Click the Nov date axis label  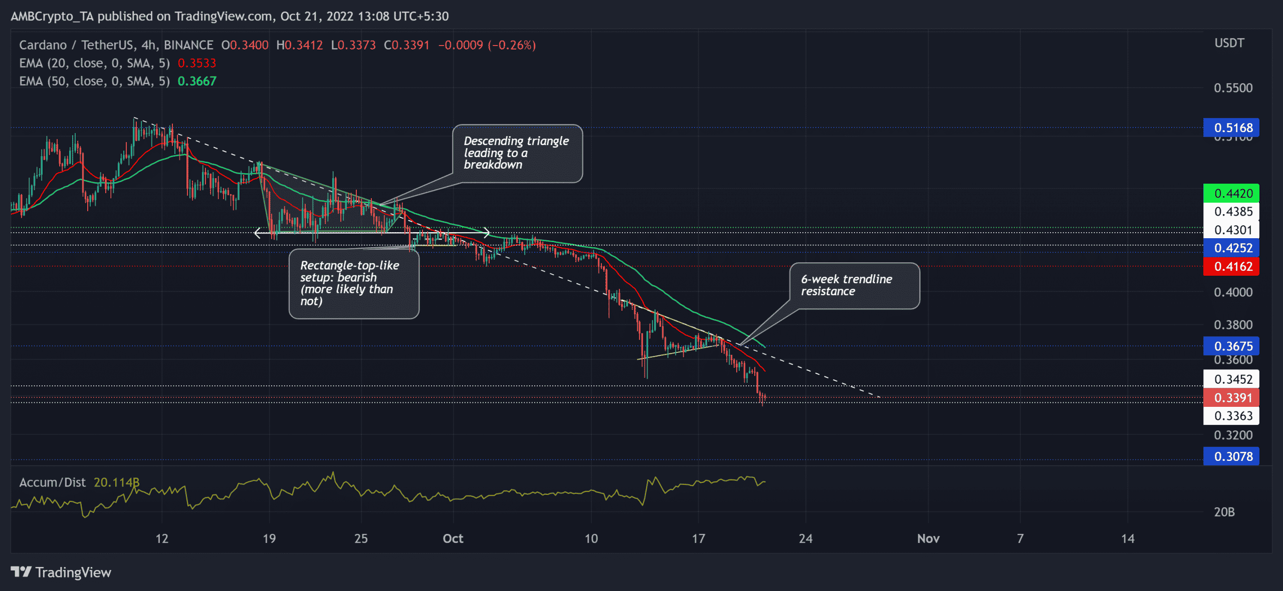click(928, 538)
